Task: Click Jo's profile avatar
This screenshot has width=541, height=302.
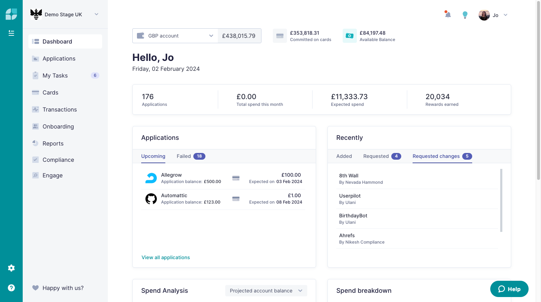Action: pos(484,15)
